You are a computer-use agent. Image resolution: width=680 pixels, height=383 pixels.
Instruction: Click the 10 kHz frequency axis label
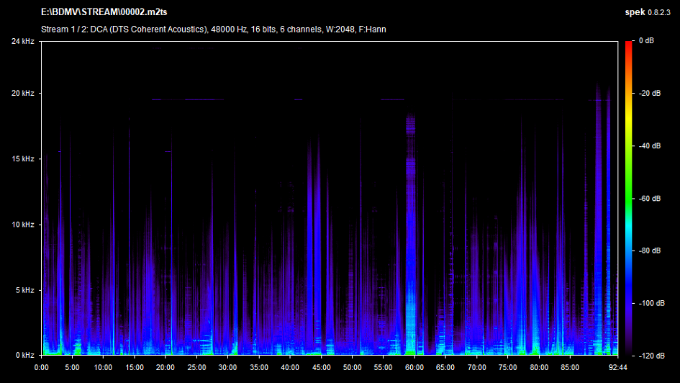(23, 225)
